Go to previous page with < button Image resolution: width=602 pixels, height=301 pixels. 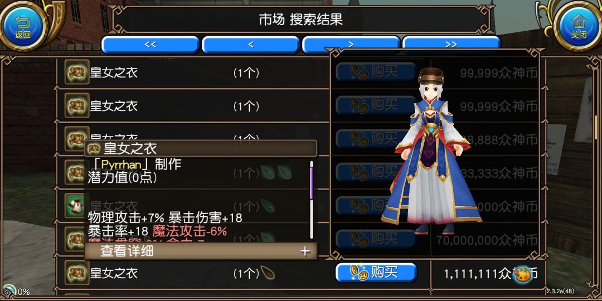[251, 45]
